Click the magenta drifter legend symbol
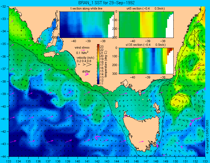Image resolution: width=210 pixels, height=163 pixels. [87, 74]
